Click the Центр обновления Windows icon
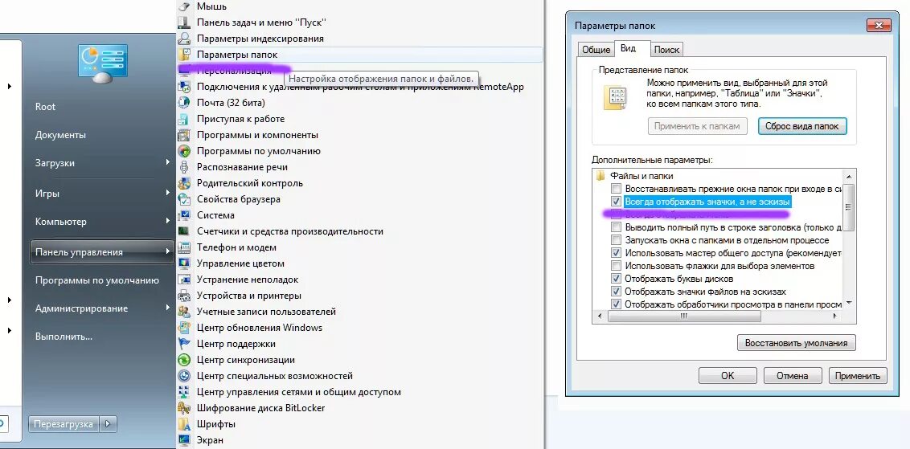Viewport: 910px width, 449px height. tap(184, 328)
